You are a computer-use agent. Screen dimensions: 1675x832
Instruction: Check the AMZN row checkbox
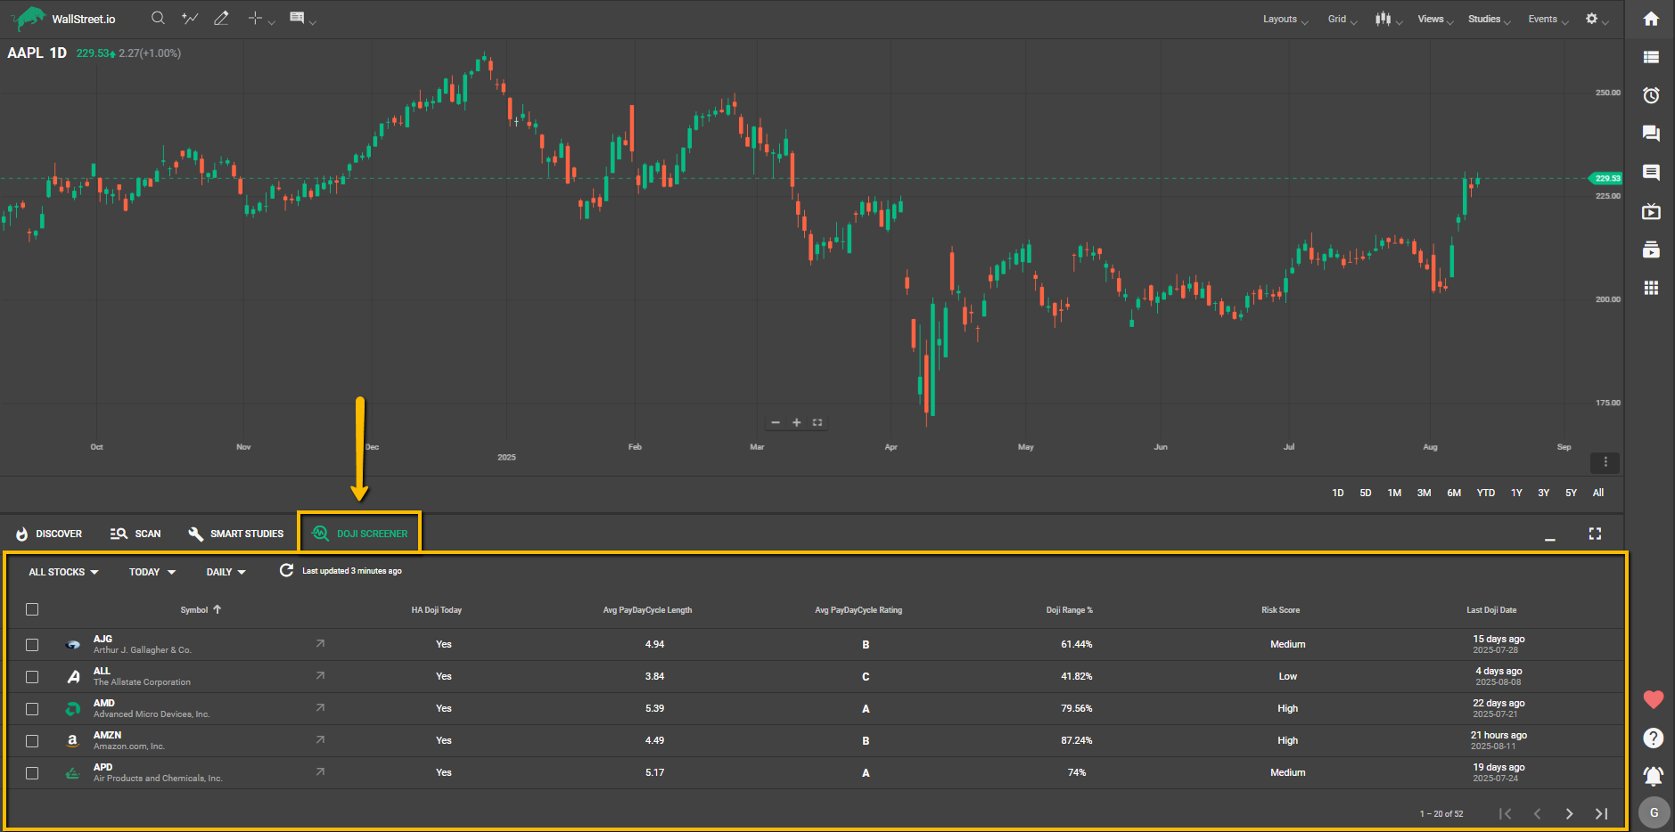click(x=32, y=740)
